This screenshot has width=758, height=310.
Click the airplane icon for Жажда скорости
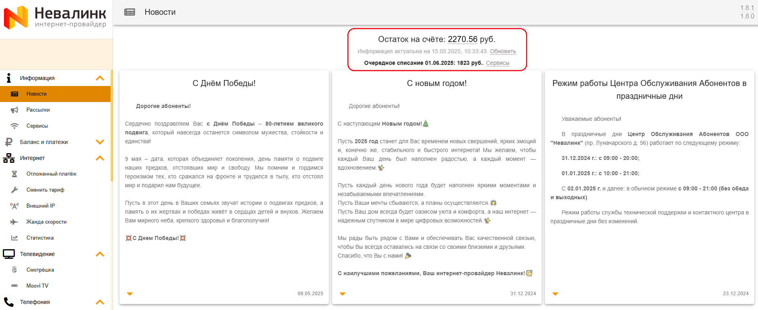(14, 222)
